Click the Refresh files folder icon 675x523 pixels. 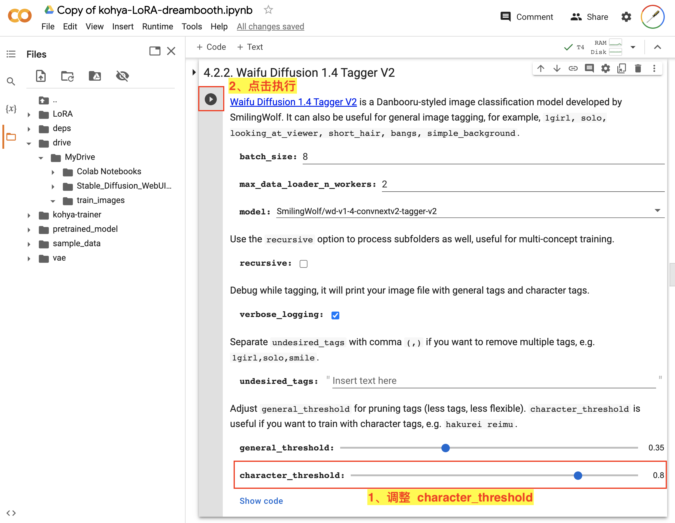click(67, 76)
